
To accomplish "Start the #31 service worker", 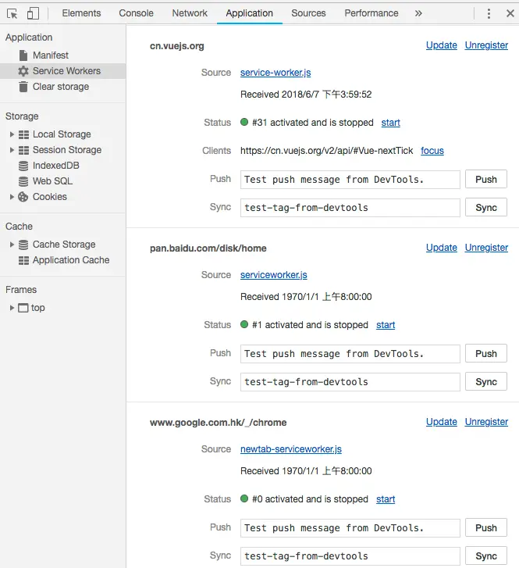I will pos(390,123).
